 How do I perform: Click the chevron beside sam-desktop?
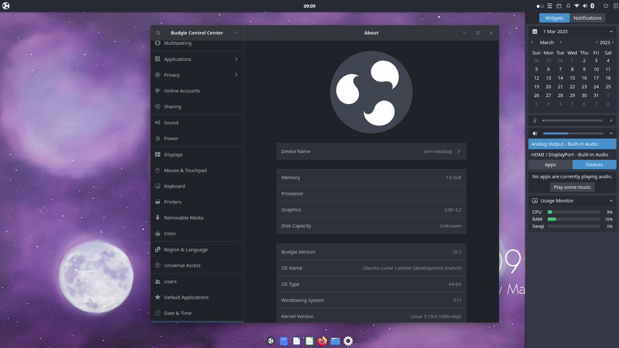pyautogui.click(x=459, y=151)
